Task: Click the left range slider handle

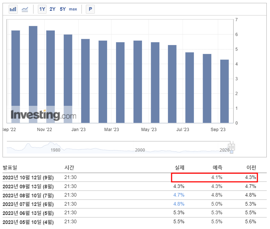Action: click(230, 147)
